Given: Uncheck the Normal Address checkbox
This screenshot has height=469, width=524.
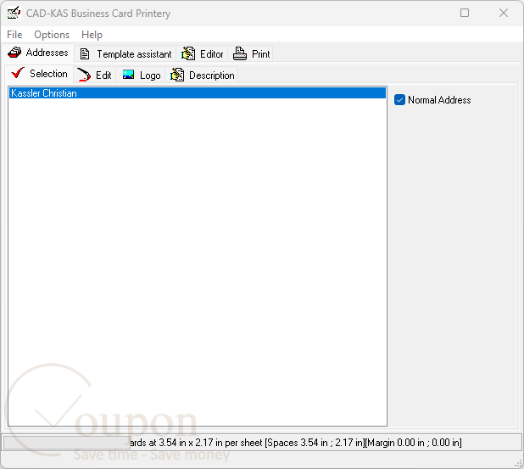Looking at the screenshot, I should 399,99.
